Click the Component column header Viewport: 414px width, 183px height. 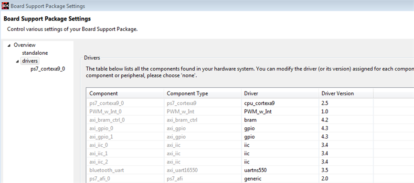(125, 93)
